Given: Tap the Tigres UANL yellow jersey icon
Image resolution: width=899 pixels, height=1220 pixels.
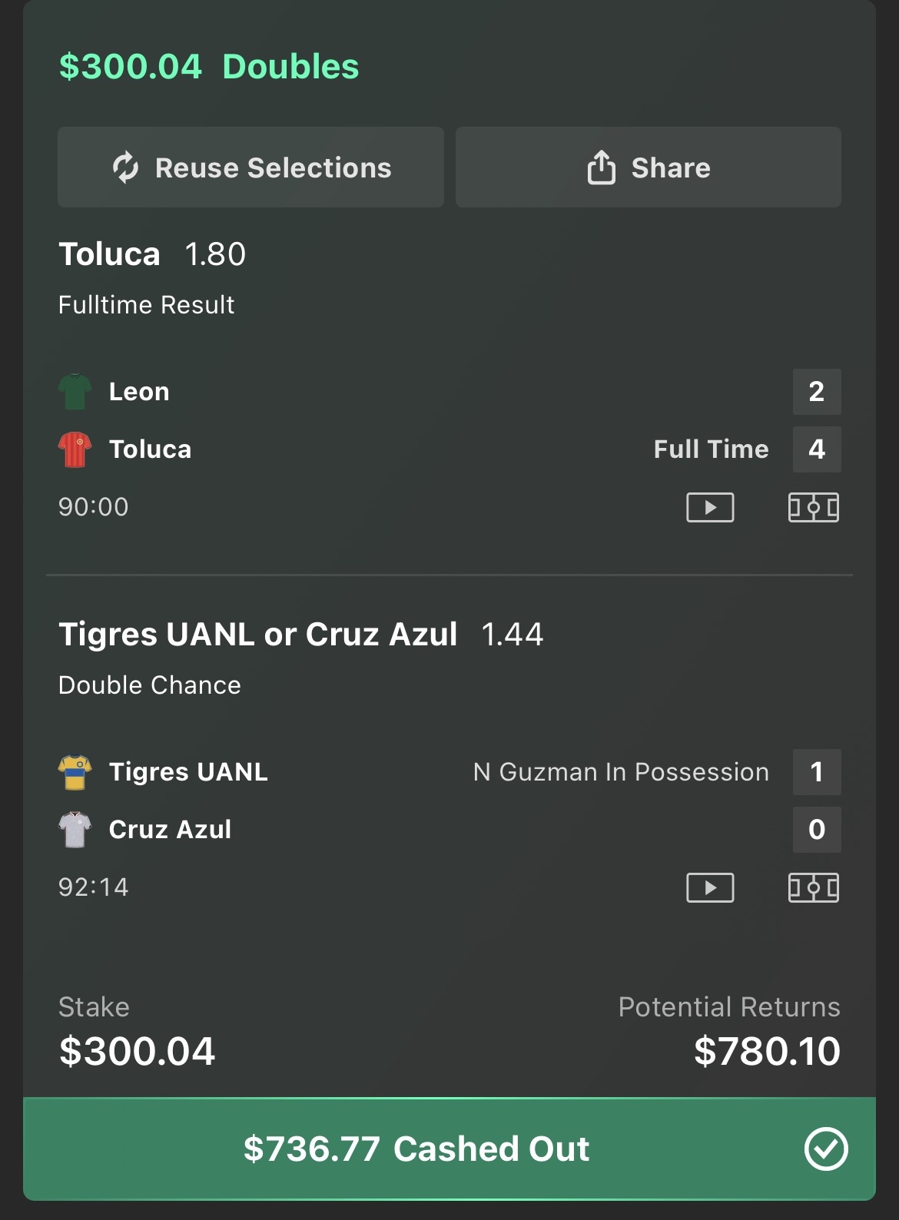Looking at the screenshot, I should coord(75,772).
